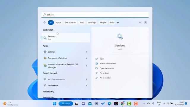Click the ENG UK language indicator
The image size is (190, 107).
[159, 103]
